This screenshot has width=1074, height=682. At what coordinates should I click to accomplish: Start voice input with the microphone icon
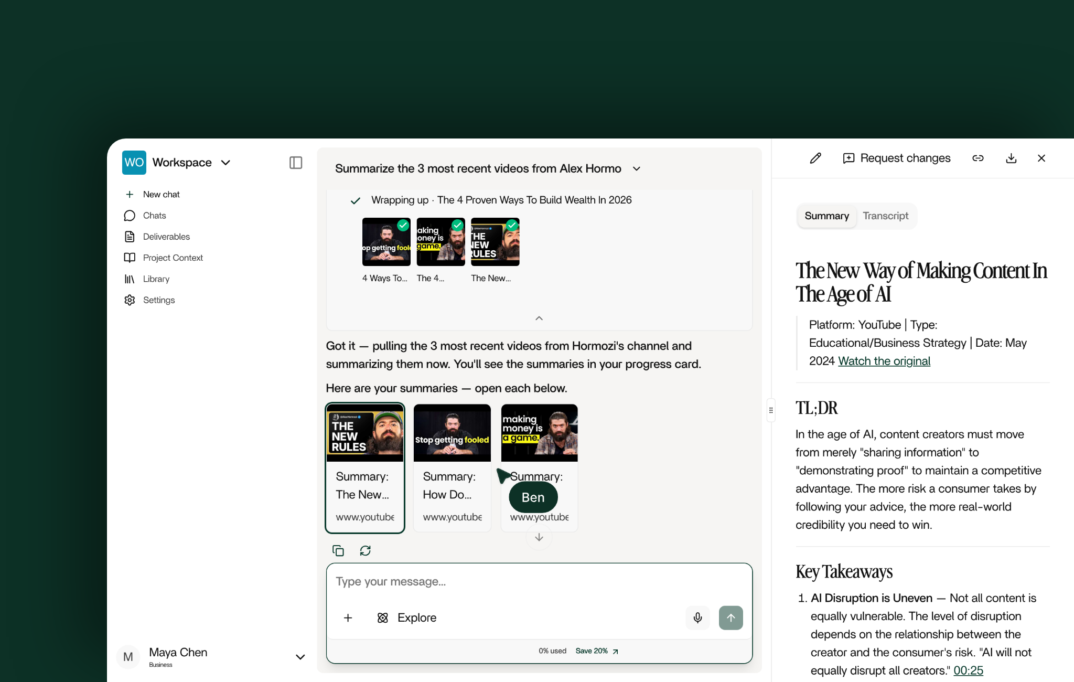(x=697, y=618)
